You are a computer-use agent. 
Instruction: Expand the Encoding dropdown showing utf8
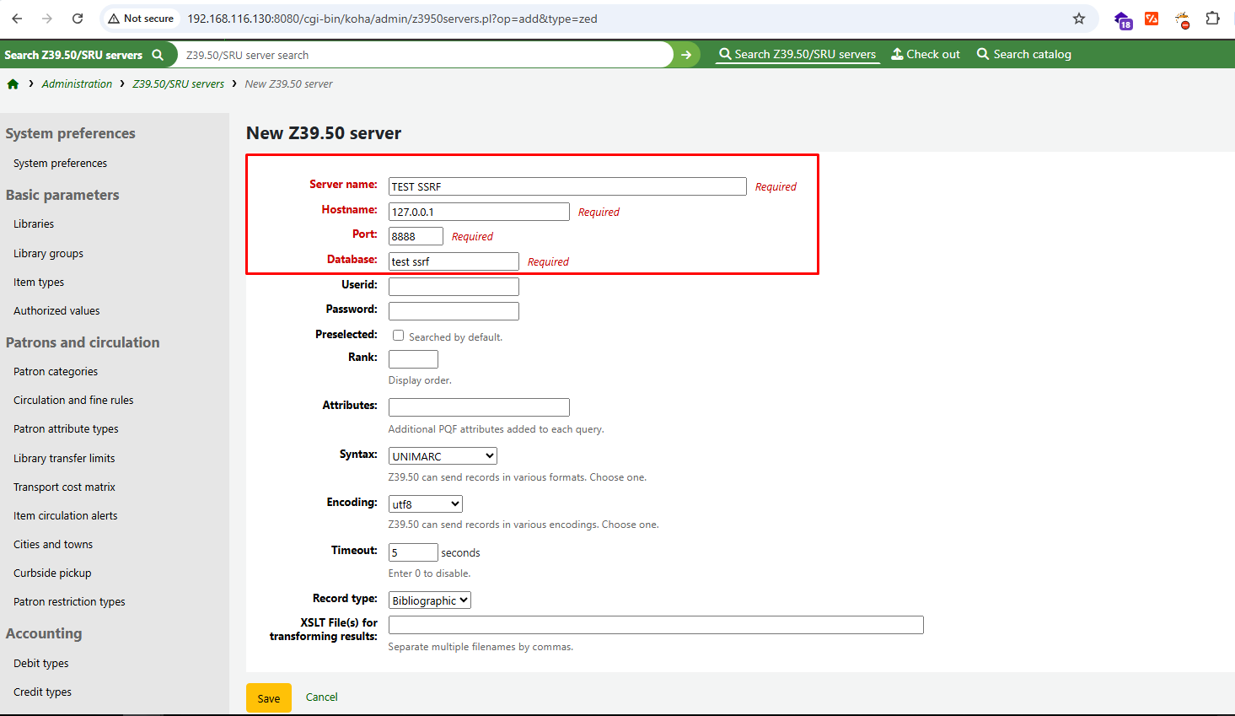(x=426, y=504)
